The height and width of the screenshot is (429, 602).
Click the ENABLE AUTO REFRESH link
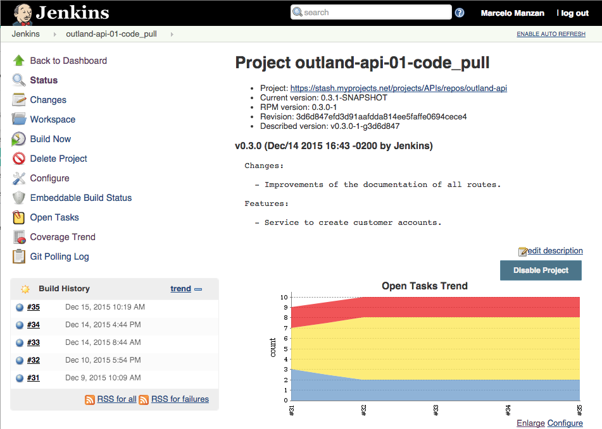(551, 34)
